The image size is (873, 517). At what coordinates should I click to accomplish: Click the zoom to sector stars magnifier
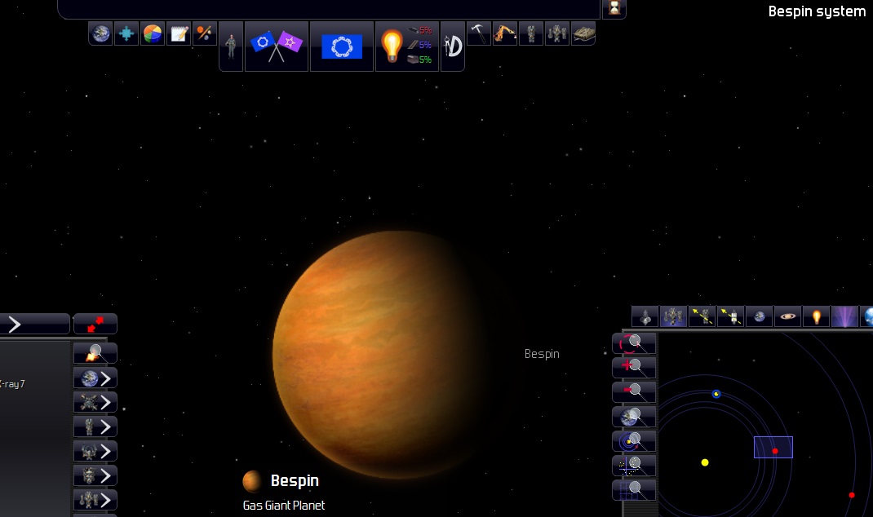634,466
